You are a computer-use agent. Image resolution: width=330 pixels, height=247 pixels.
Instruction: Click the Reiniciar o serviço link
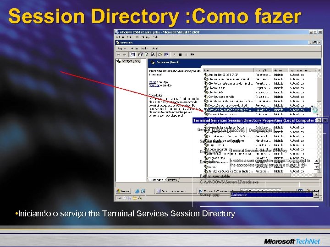click(160, 85)
